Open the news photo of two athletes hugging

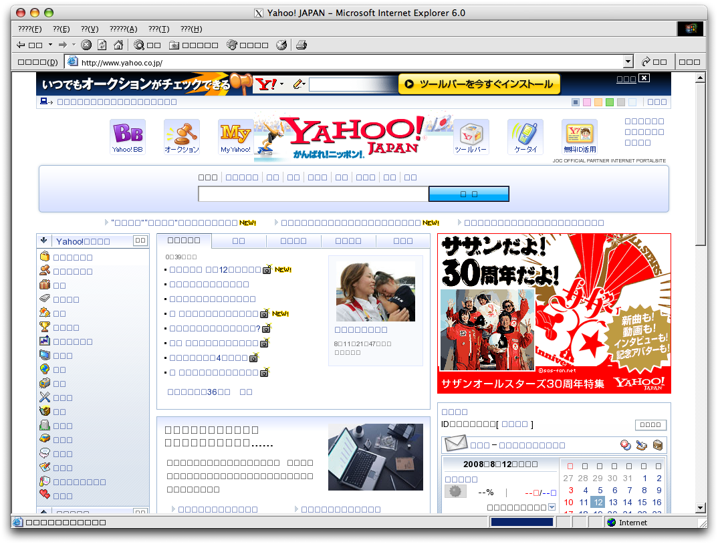376,291
